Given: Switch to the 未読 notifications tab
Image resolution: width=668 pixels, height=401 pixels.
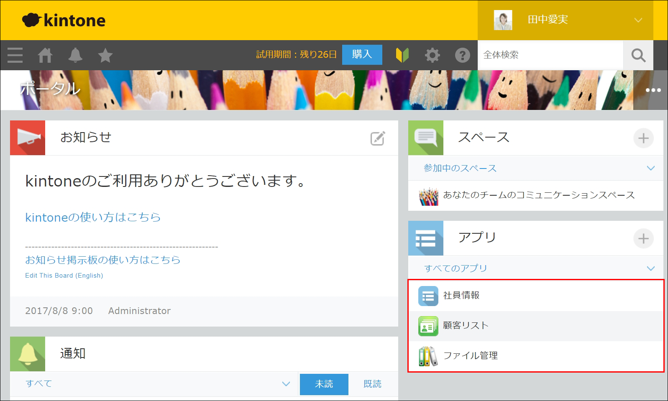Looking at the screenshot, I should coord(324,384).
